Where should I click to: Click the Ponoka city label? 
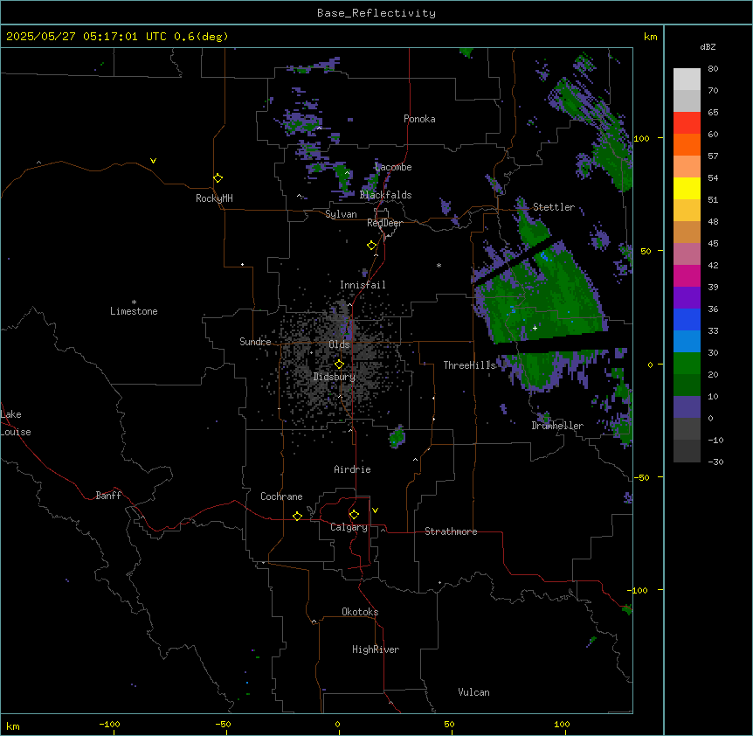(x=419, y=119)
